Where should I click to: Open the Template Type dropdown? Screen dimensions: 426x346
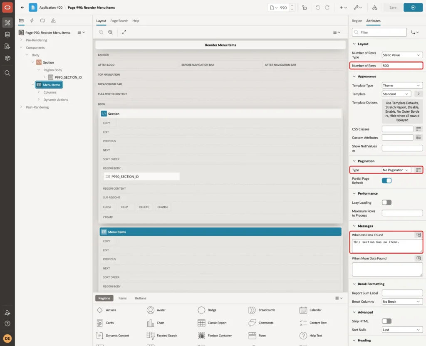pos(402,86)
